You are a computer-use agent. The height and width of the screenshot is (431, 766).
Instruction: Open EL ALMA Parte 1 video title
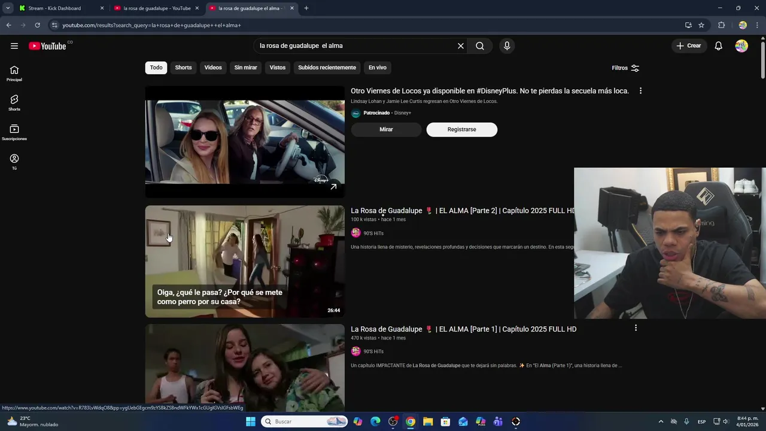[463, 329]
